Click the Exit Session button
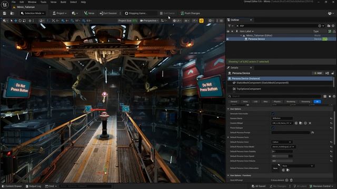 pos(108,13)
